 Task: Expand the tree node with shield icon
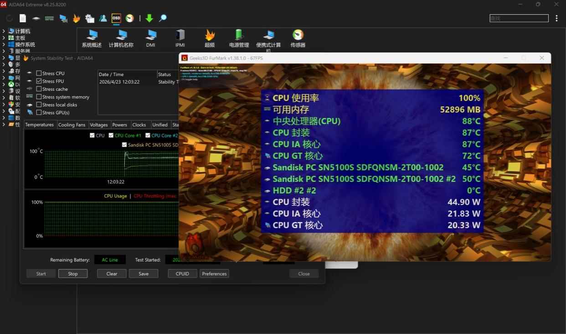4,105
